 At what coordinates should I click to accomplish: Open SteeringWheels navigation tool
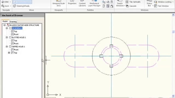click(21, 6)
